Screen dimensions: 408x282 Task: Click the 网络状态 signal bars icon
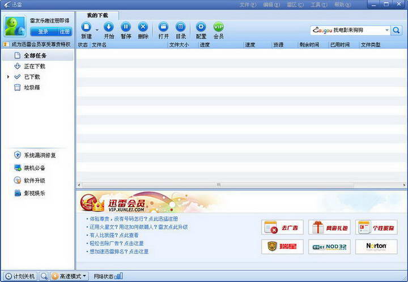[x=118, y=276]
